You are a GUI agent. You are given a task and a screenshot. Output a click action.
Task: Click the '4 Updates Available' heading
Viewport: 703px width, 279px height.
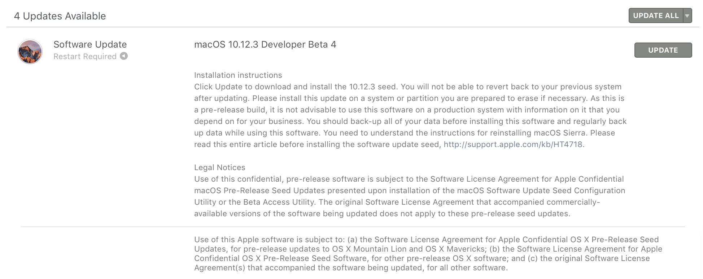point(60,16)
